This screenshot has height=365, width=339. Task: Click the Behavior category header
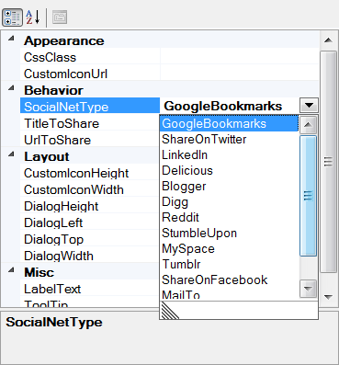coord(53,90)
